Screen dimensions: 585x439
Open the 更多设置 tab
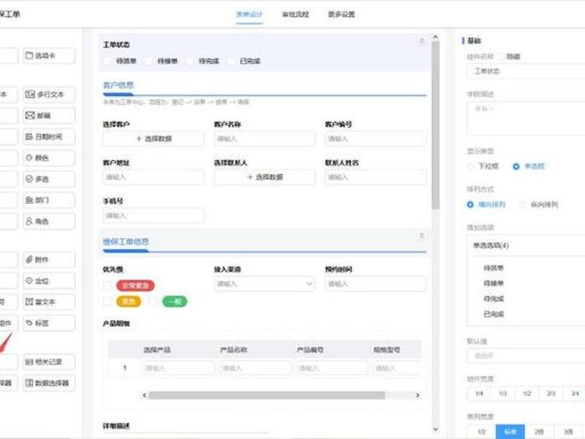(x=341, y=14)
